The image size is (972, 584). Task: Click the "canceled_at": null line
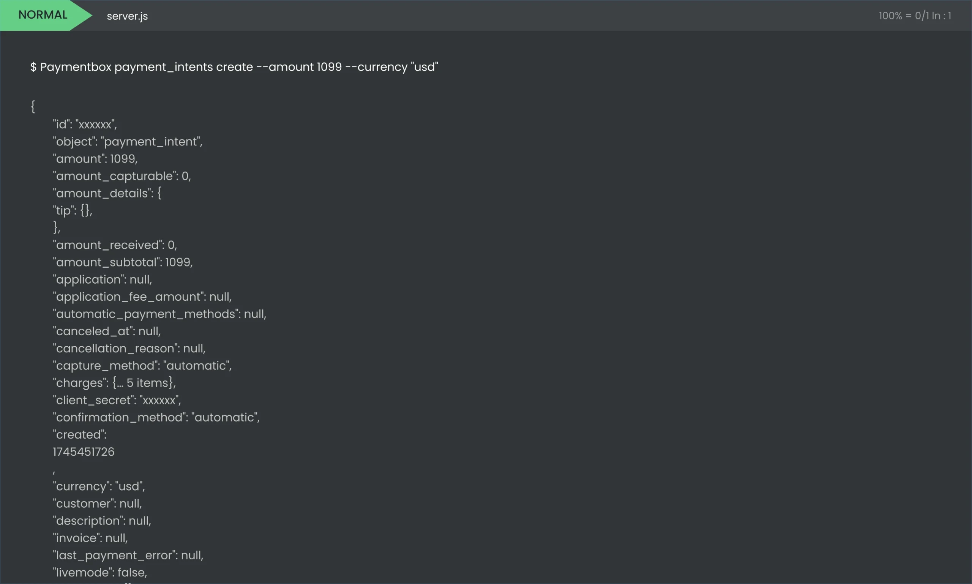coord(107,331)
